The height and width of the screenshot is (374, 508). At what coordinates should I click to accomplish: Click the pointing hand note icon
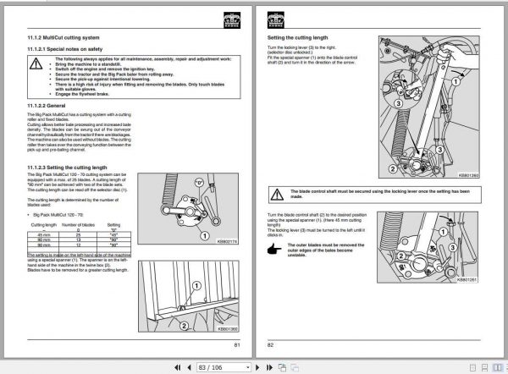tap(274, 249)
